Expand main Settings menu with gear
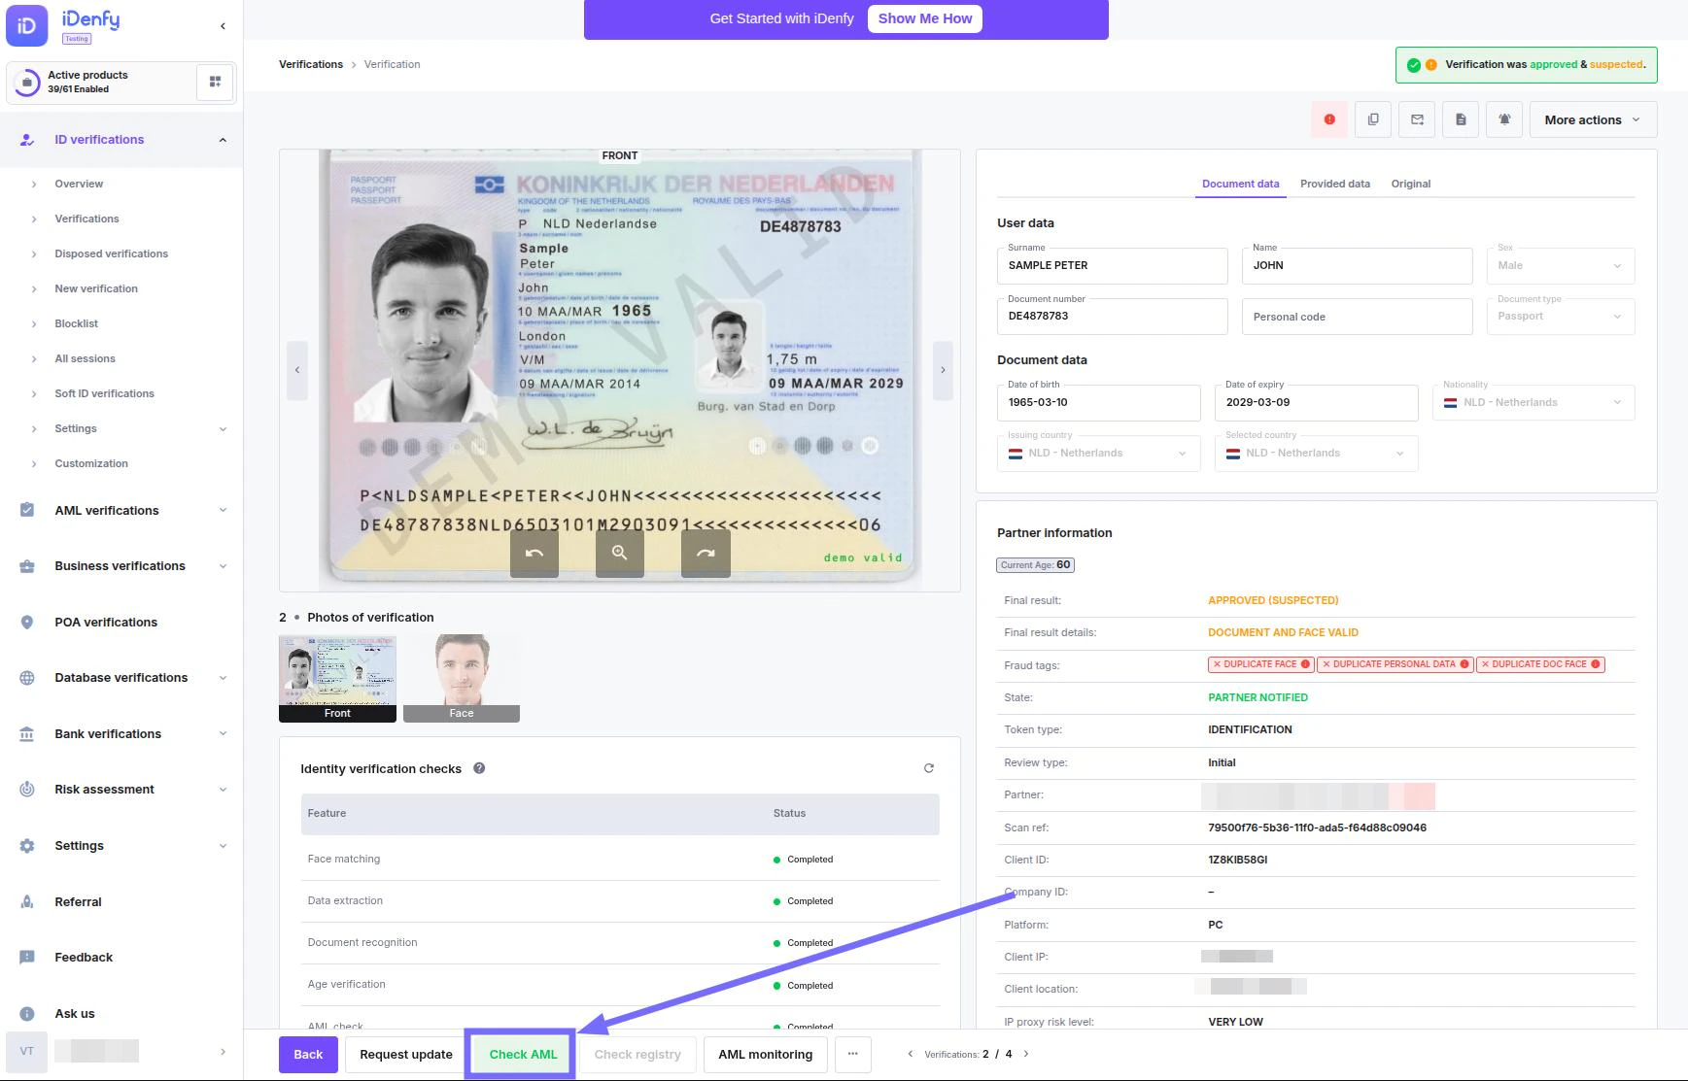The width and height of the screenshot is (1688, 1081). (121, 846)
